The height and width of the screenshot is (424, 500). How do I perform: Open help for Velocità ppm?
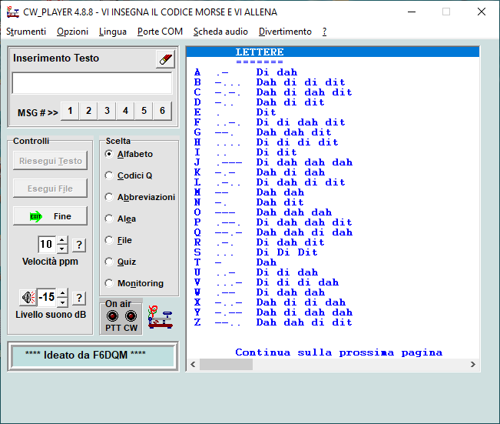click(79, 245)
